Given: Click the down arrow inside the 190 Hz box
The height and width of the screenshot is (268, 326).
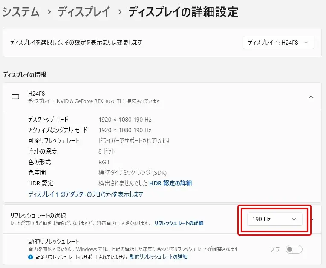Looking at the screenshot, I should point(294,219).
